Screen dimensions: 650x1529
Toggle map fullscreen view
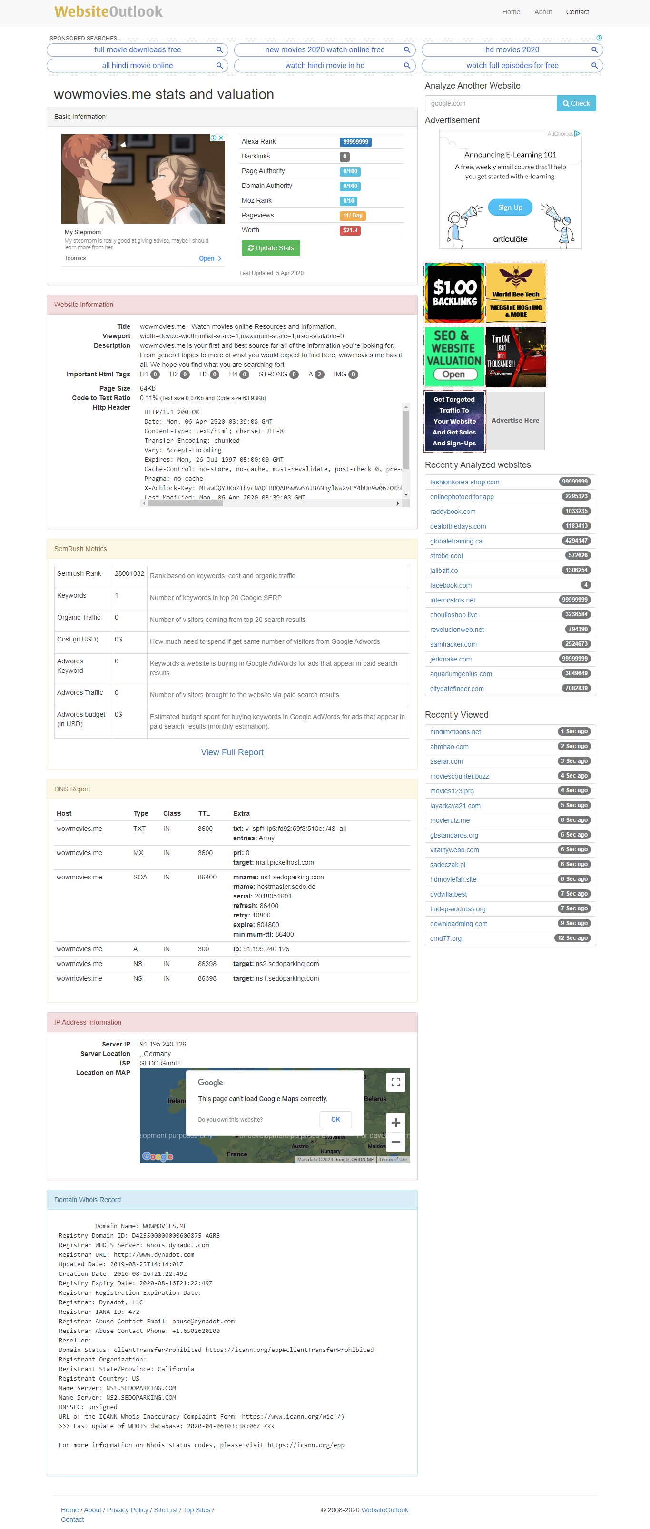click(x=396, y=1082)
